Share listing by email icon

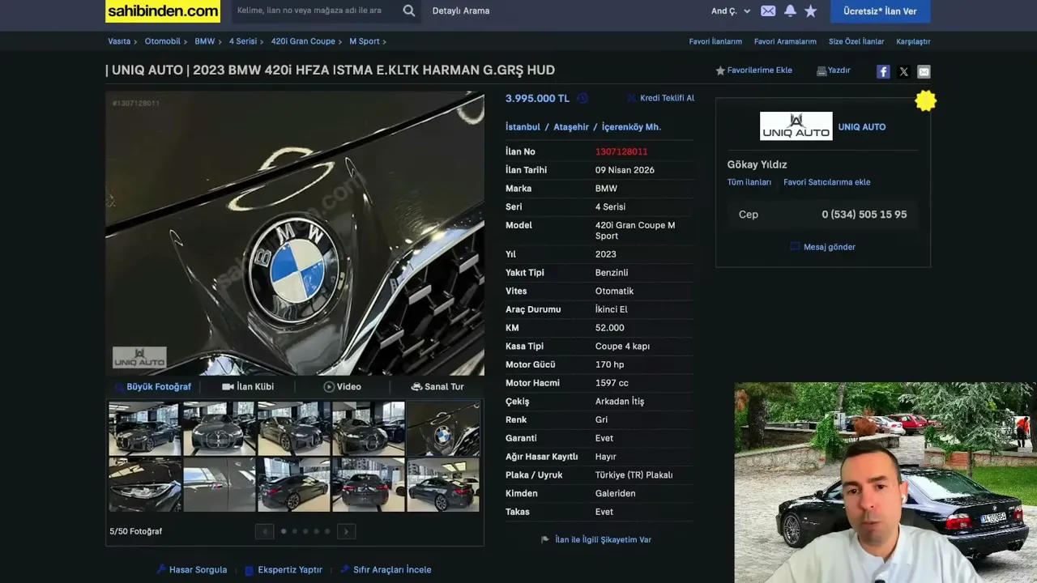[924, 71]
